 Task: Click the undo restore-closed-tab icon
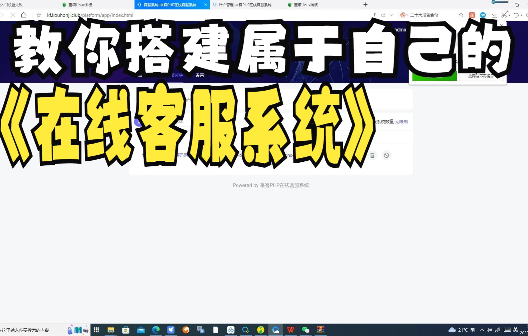click(516, 15)
